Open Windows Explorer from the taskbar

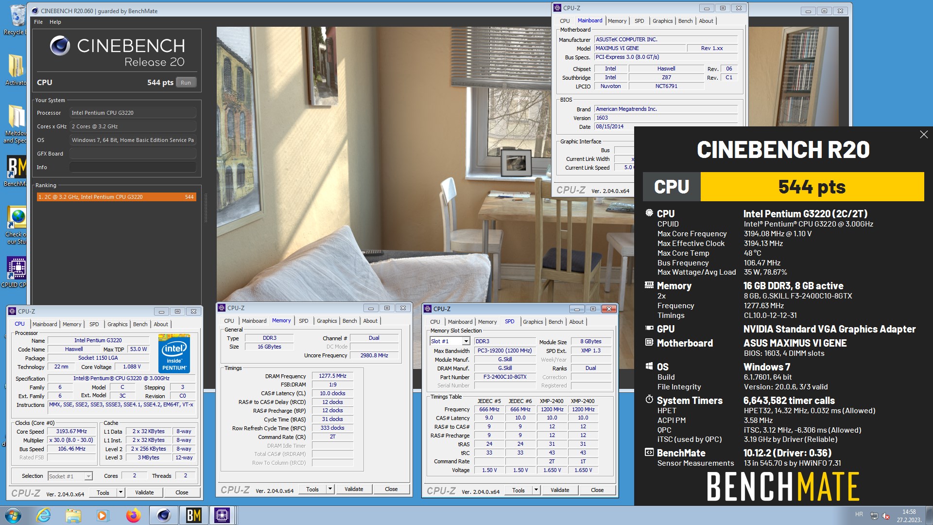click(x=73, y=515)
